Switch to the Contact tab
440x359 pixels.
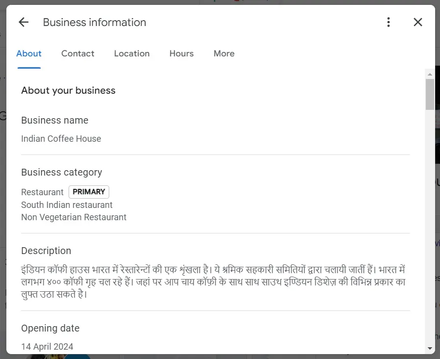pos(78,53)
